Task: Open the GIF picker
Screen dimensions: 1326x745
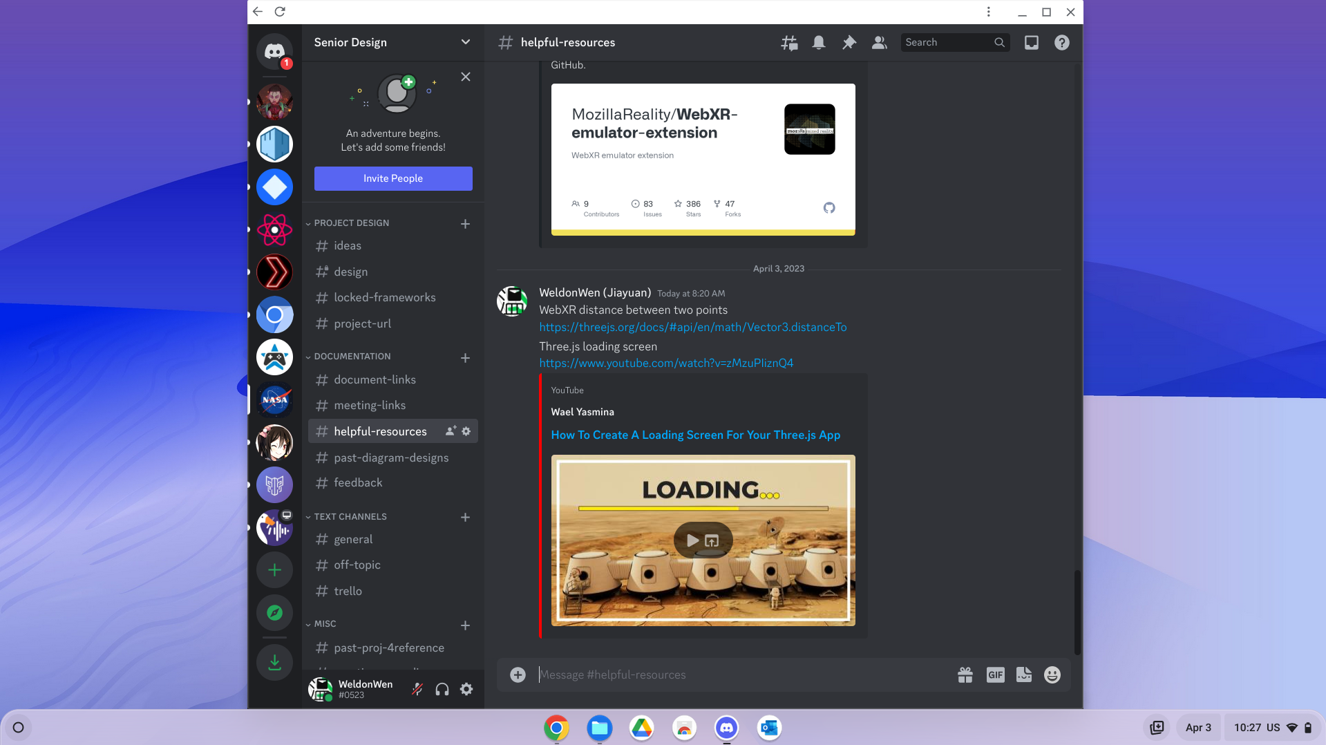Action: point(995,675)
